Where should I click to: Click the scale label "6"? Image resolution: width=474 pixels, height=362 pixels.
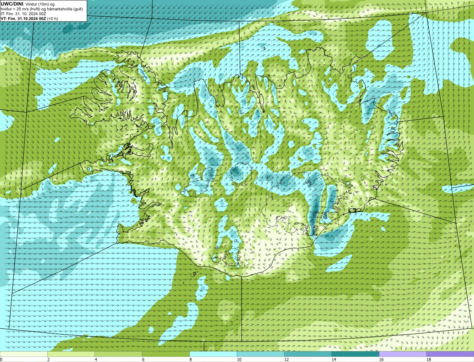(x=143, y=359)
